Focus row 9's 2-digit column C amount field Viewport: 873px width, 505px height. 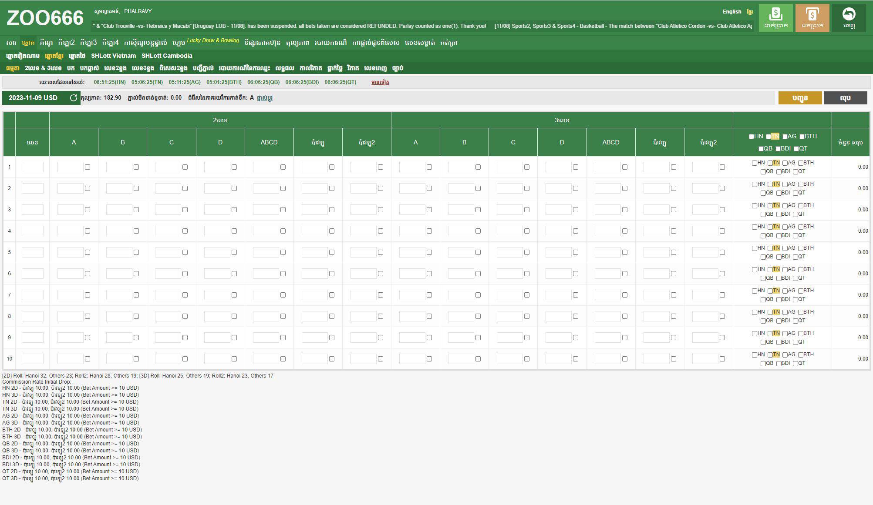168,338
